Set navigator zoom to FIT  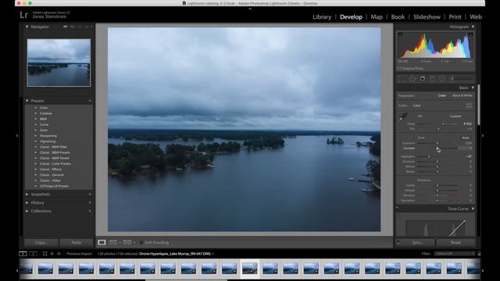click(x=66, y=27)
